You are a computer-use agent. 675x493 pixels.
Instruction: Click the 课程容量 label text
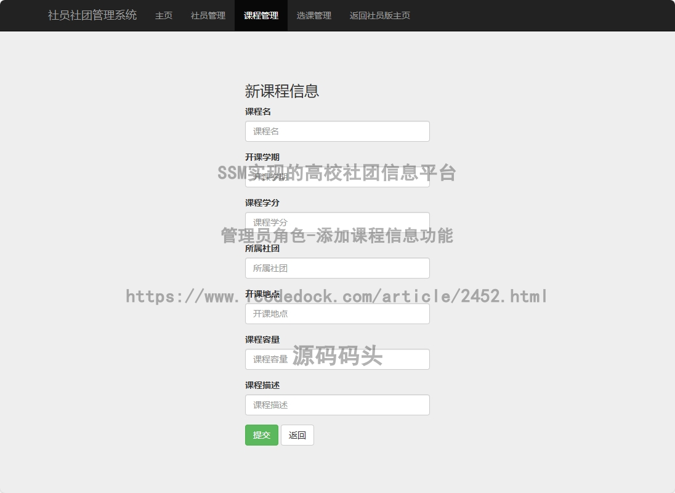pyautogui.click(x=262, y=340)
